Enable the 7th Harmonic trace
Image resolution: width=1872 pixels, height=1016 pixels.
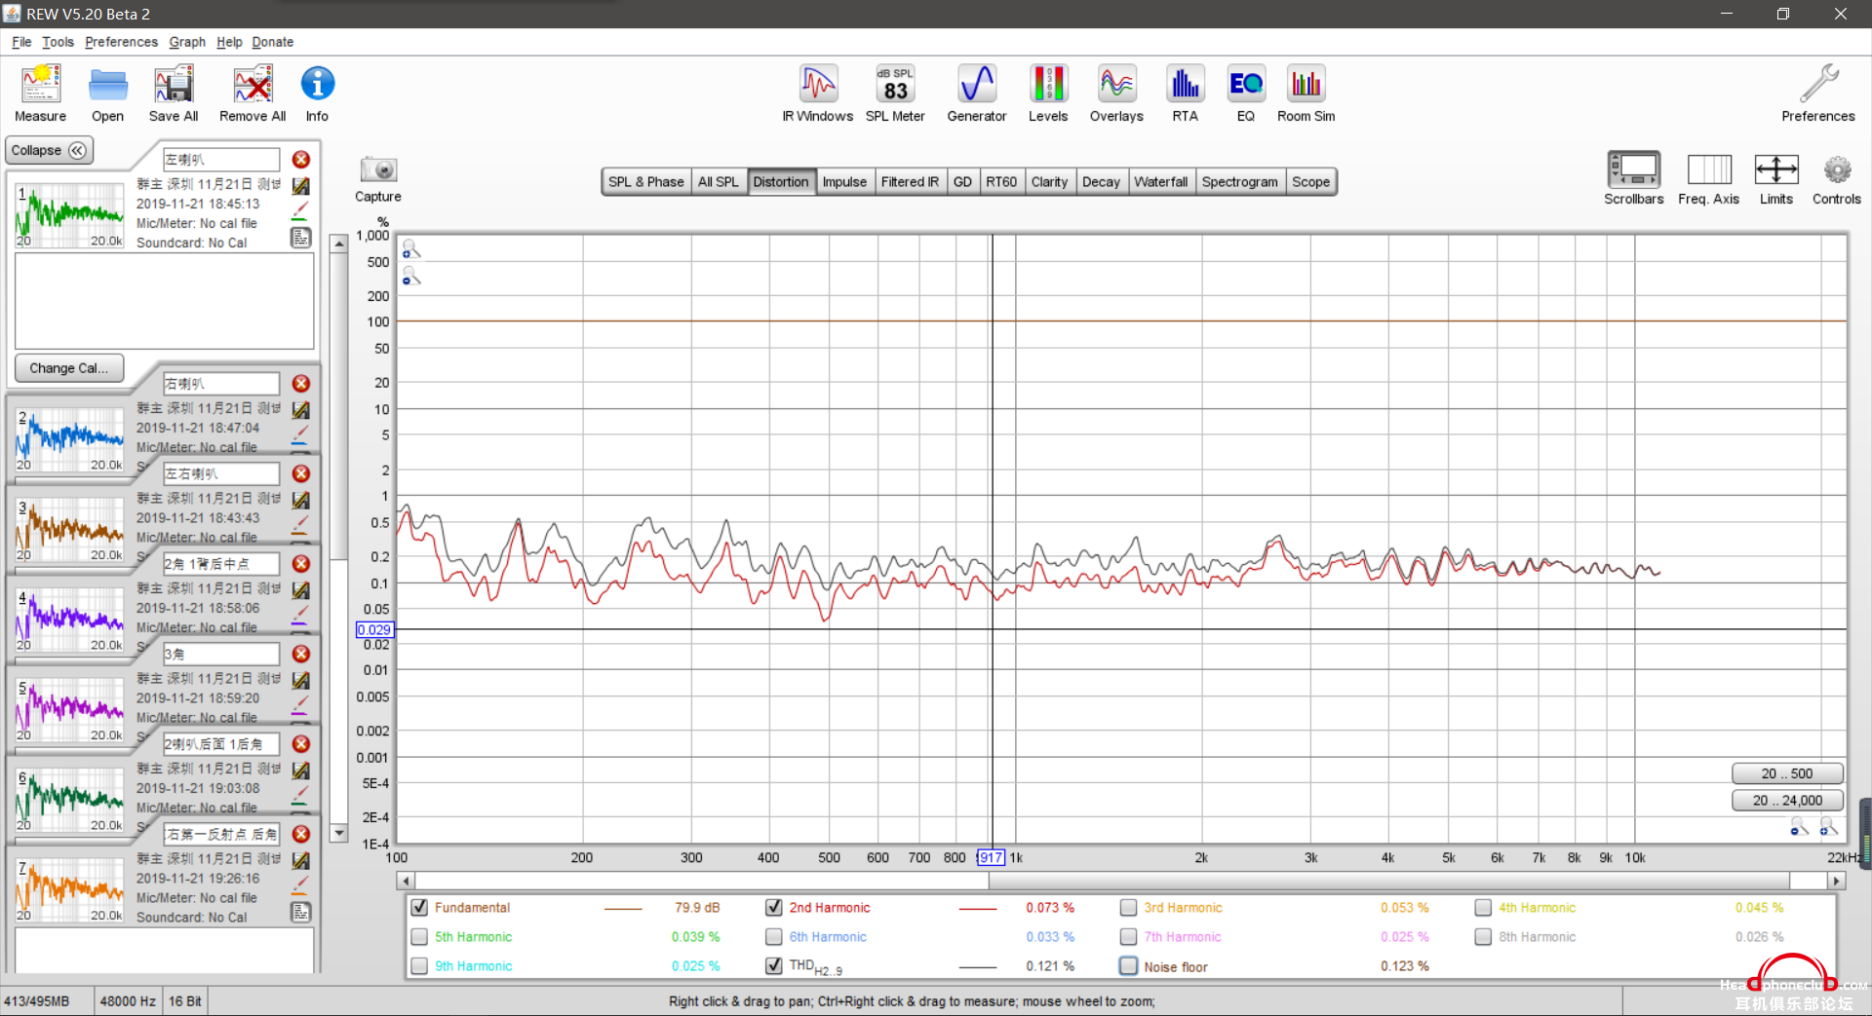tap(1128, 936)
